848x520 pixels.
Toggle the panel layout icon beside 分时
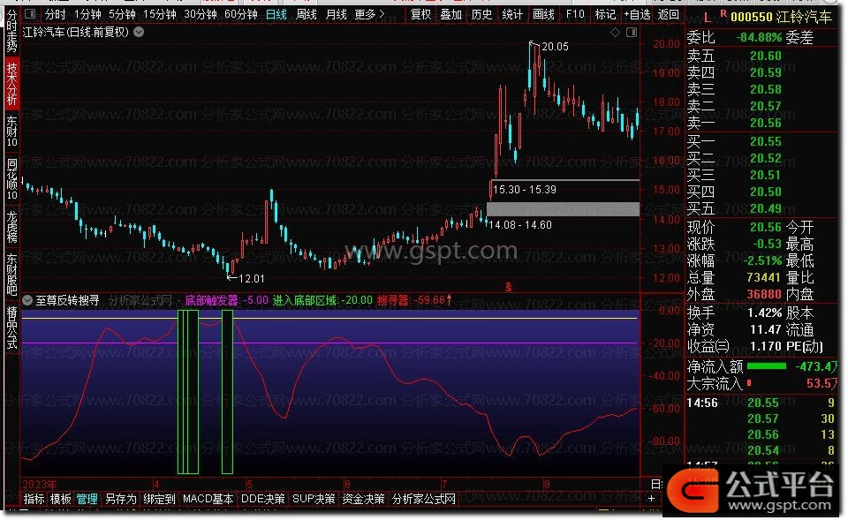(30, 13)
